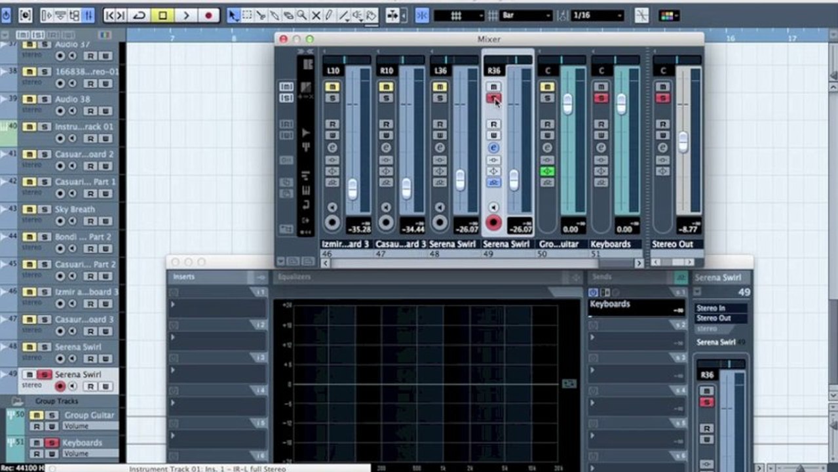Toggle the Cycle loop button in transport
This screenshot has width=838, height=472.
click(x=140, y=15)
